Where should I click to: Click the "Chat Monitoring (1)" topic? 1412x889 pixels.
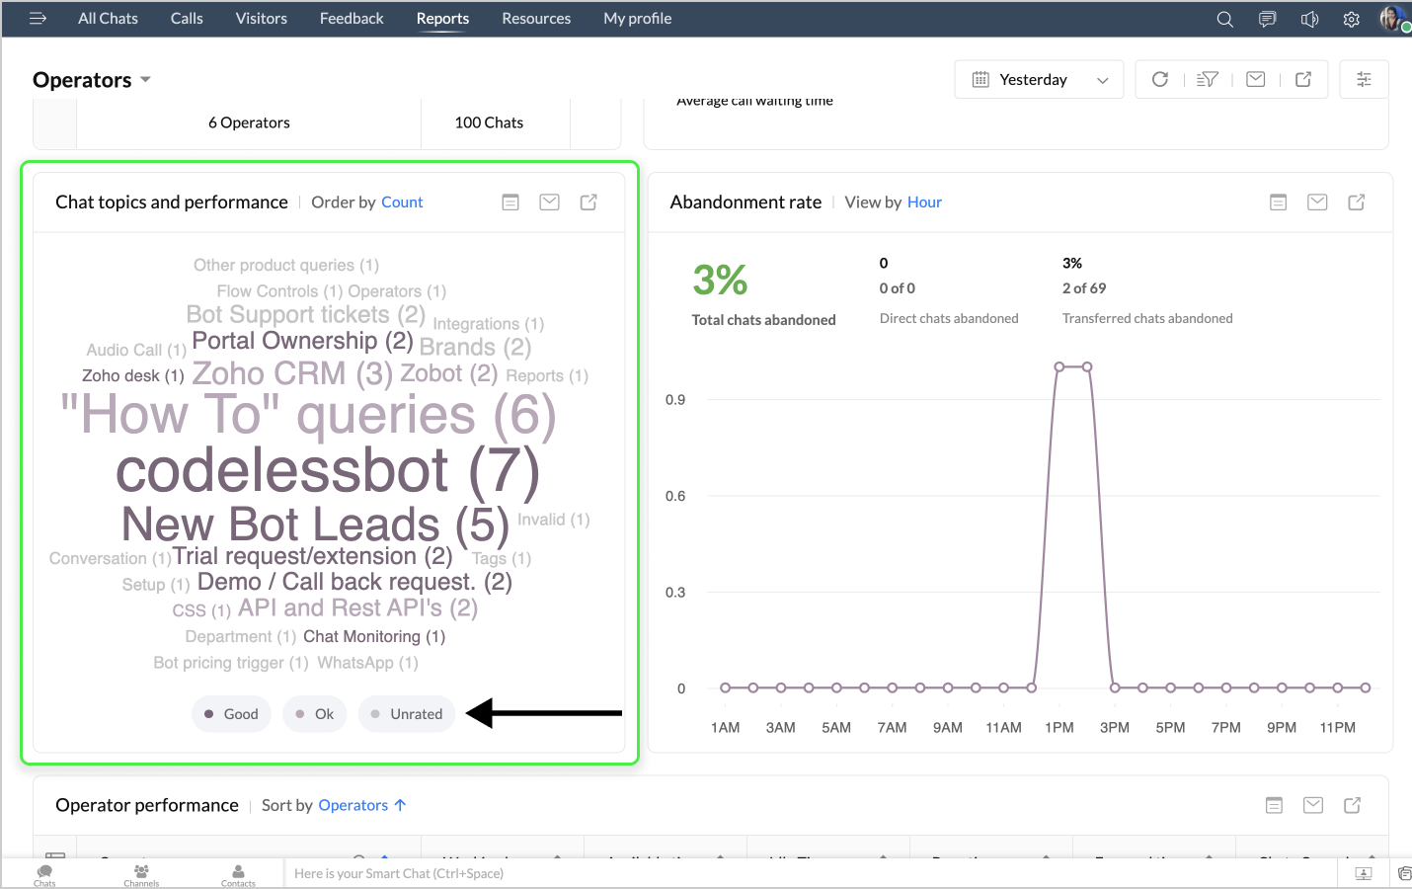374,637
